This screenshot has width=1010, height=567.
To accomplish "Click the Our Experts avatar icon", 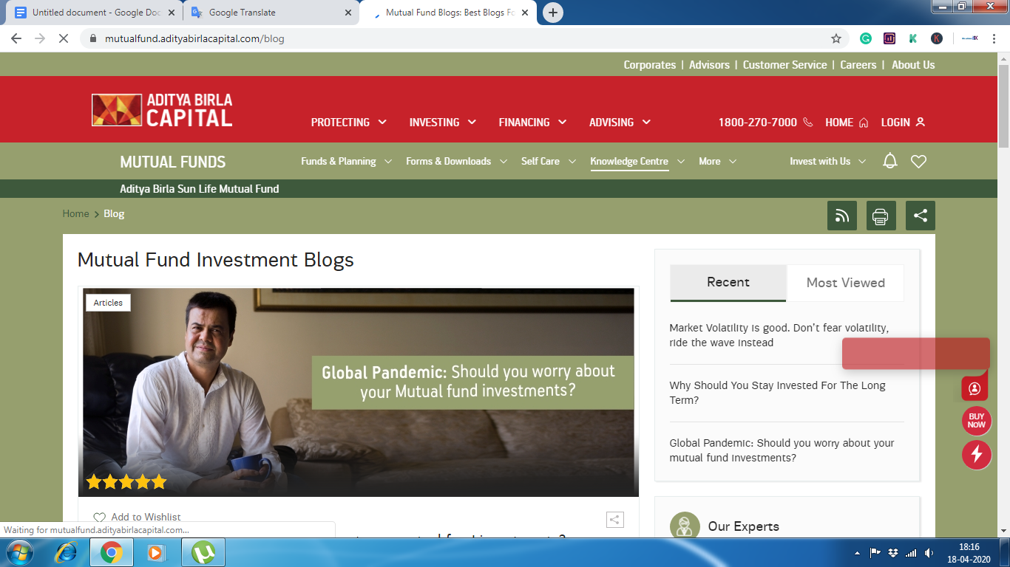I will coord(685,526).
